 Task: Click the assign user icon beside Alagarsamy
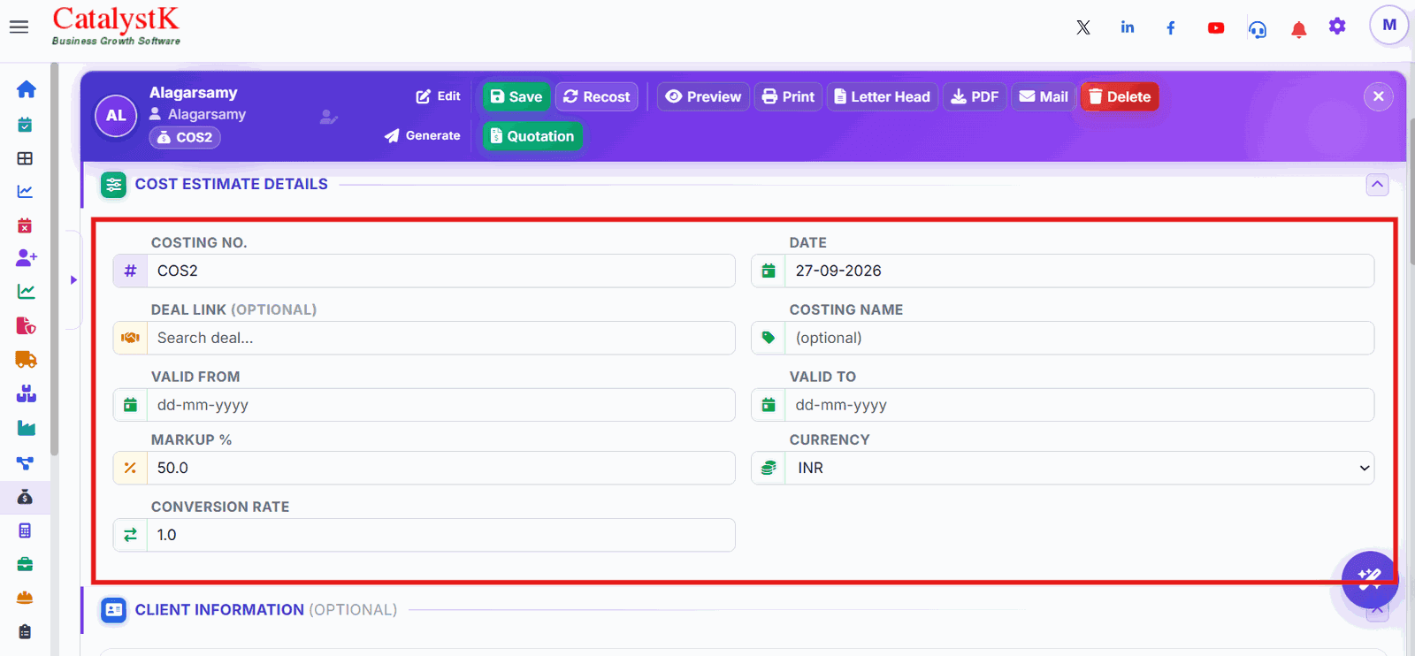(329, 117)
